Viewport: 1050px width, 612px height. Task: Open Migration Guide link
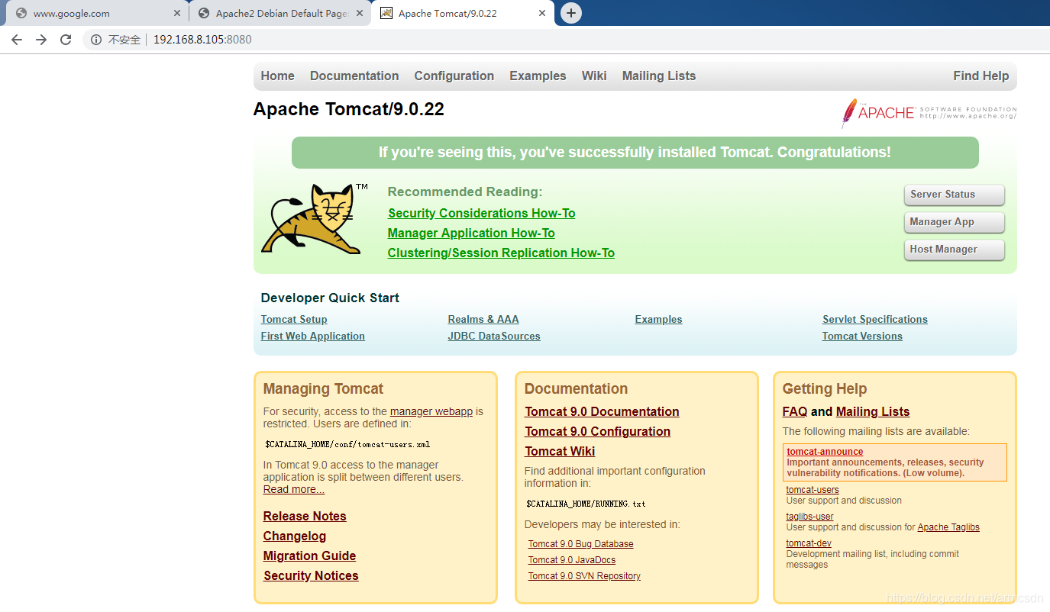pos(309,556)
